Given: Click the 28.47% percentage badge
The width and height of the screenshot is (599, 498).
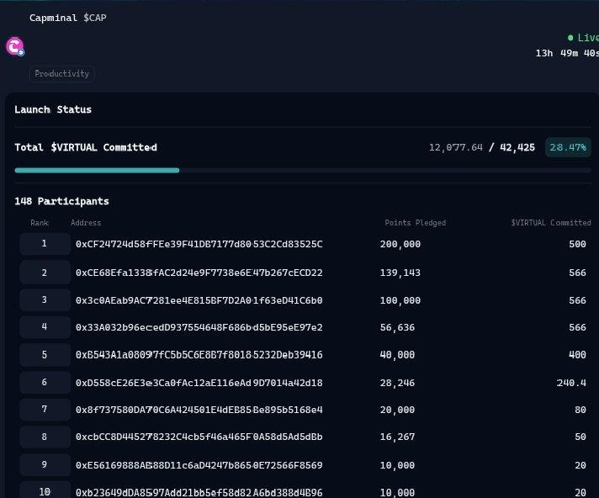Looking at the screenshot, I should (x=568, y=147).
